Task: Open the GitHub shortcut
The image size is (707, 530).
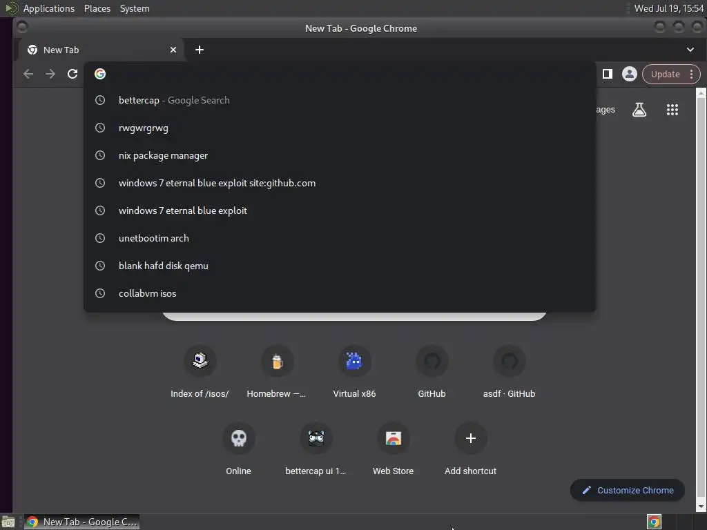Action: pyautogui.click(x=432, y=372)
